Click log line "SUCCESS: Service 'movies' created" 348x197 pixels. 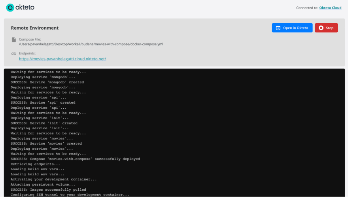(46, 143)
